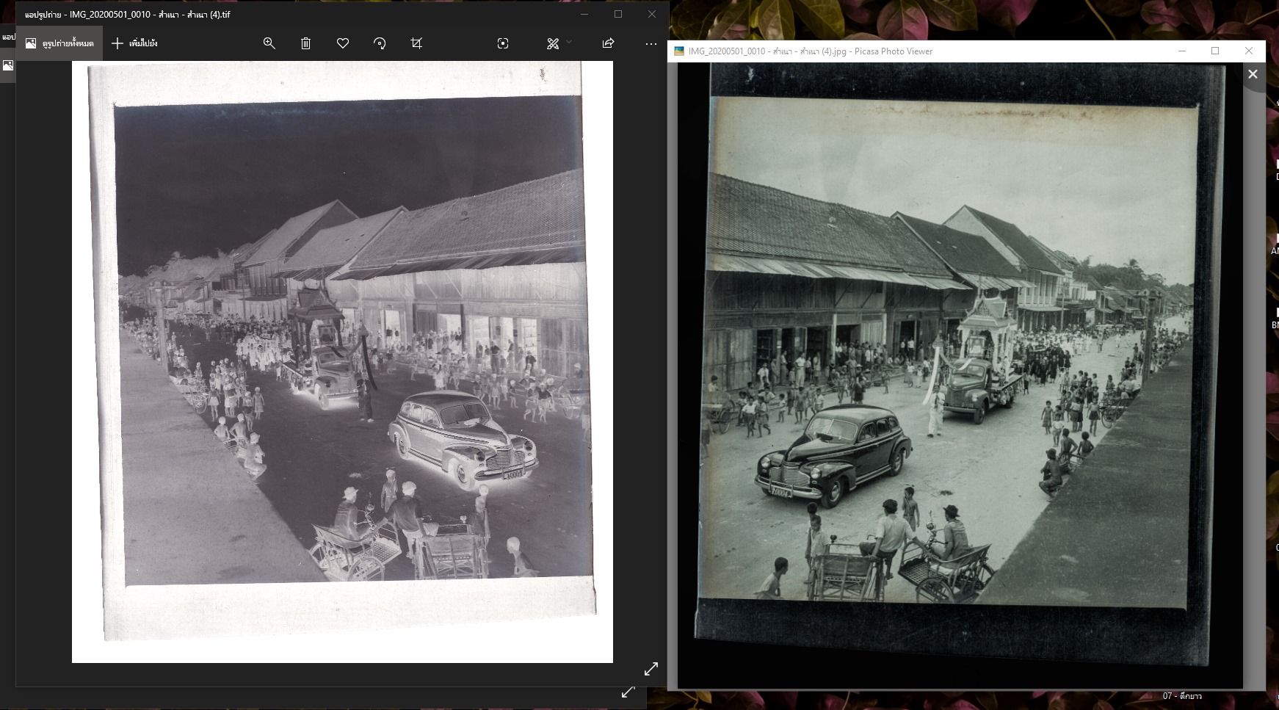This screenshot has height=710, width=1279.
Task: Open the Edit & Create scissors icon
Action: point(553,43)
